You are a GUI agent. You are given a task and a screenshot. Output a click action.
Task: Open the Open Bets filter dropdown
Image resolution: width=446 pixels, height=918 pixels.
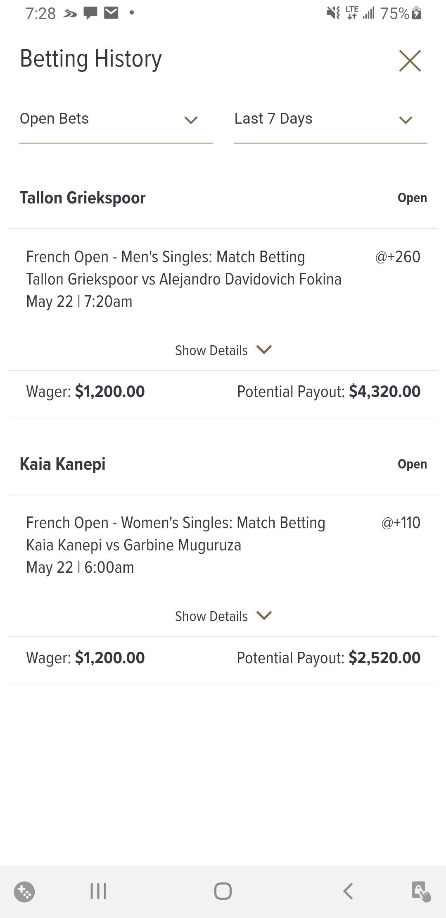click(x=116, y=120)
